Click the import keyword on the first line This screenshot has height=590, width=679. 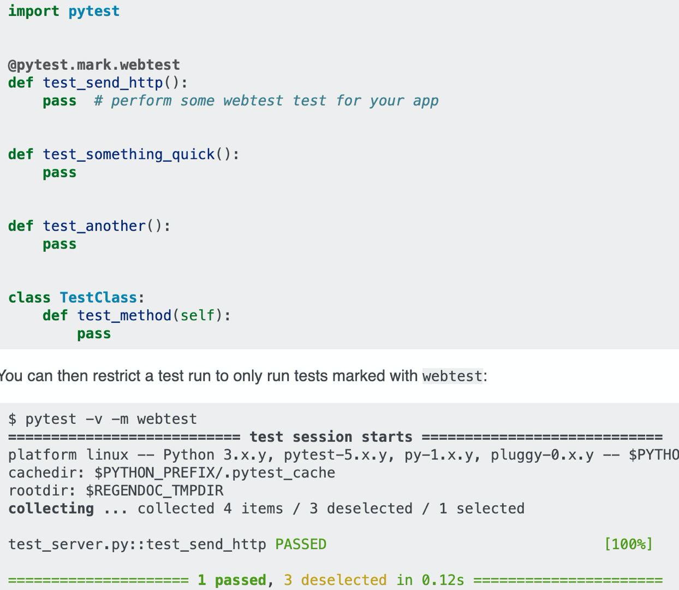[x=33, y=11]
